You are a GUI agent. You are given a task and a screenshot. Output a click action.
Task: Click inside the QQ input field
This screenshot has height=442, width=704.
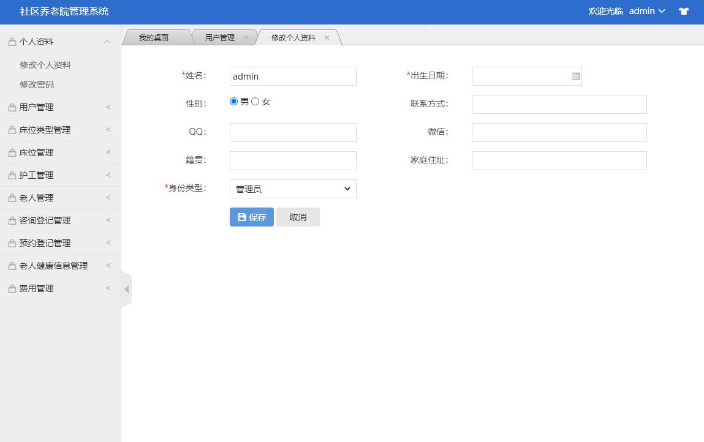coord(292,132)
